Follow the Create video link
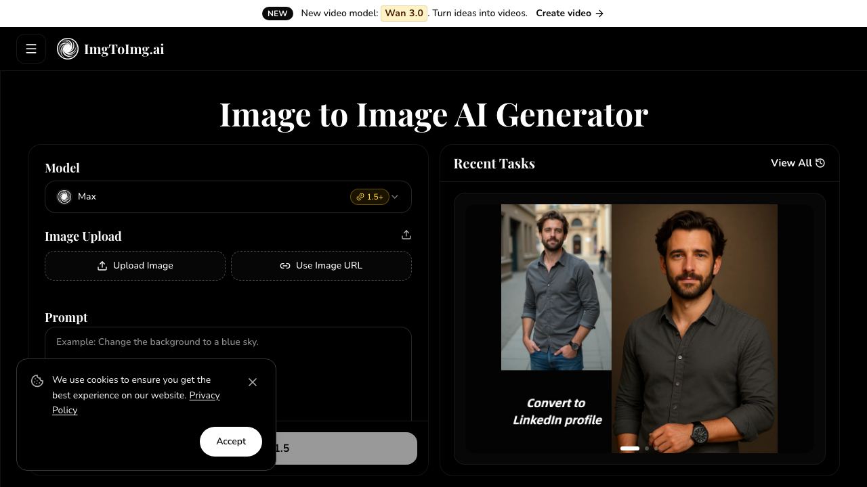The image size is (867, 487). click(570, 13)
